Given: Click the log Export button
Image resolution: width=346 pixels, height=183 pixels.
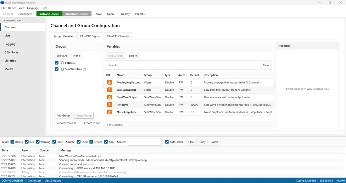Looking at the screenshot, I should coord(214,142).
